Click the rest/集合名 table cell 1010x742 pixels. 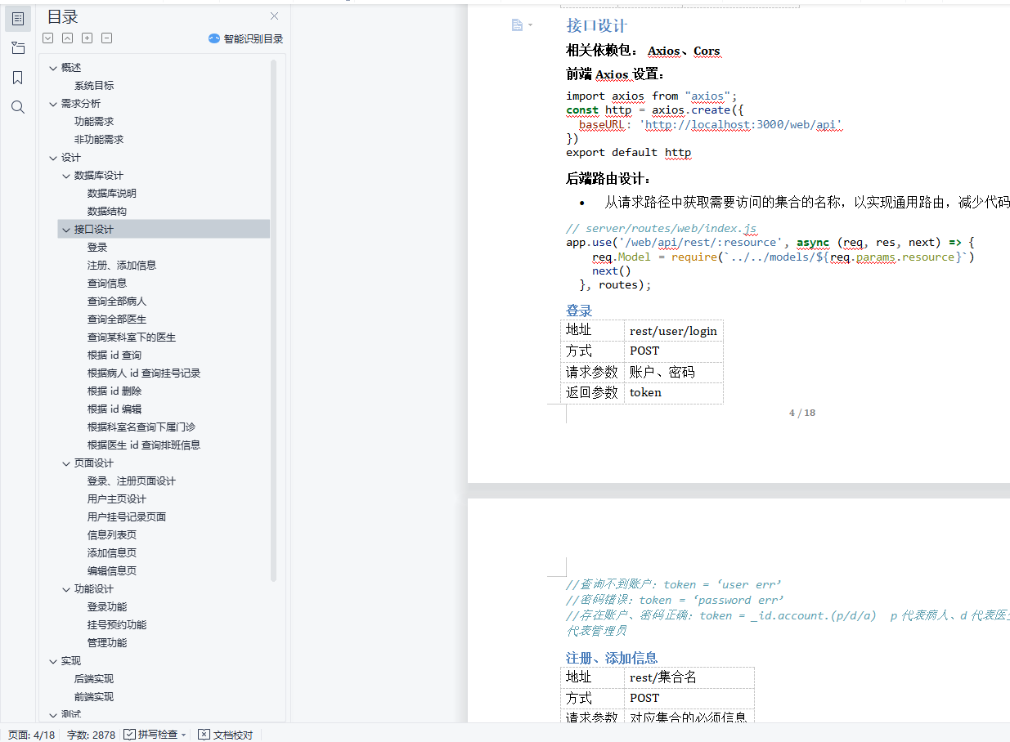click(x=689, y=677)
